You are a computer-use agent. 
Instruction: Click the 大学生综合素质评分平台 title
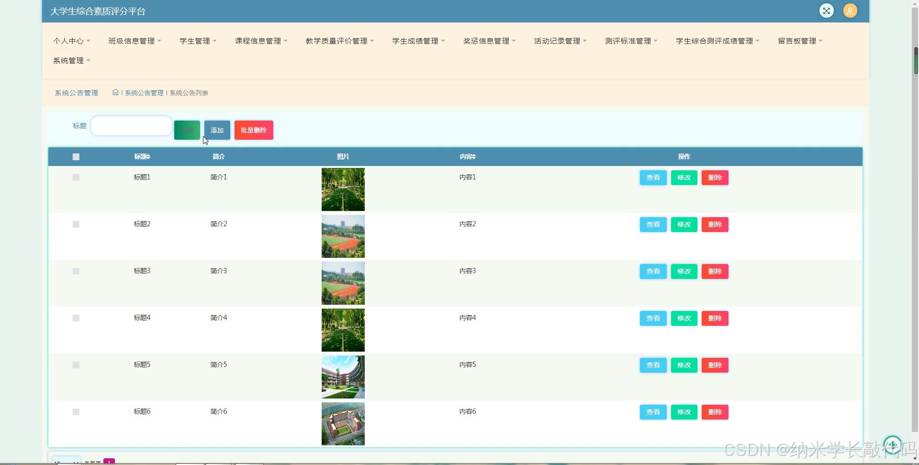click(98, 11)
